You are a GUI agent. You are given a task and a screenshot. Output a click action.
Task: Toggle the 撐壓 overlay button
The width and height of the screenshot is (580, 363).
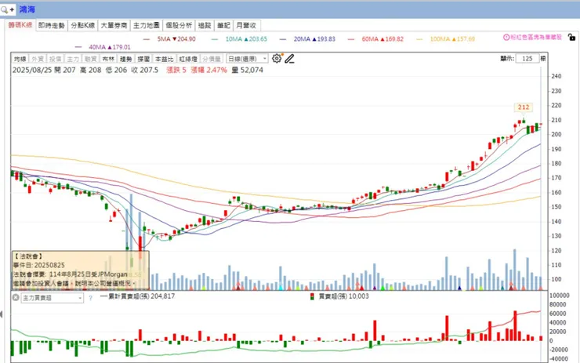point(143,59)
